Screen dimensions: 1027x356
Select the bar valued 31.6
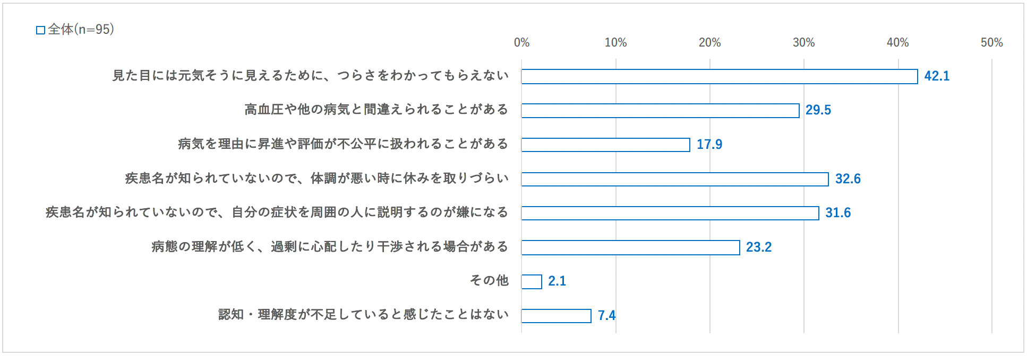click(x=670, y=213)
